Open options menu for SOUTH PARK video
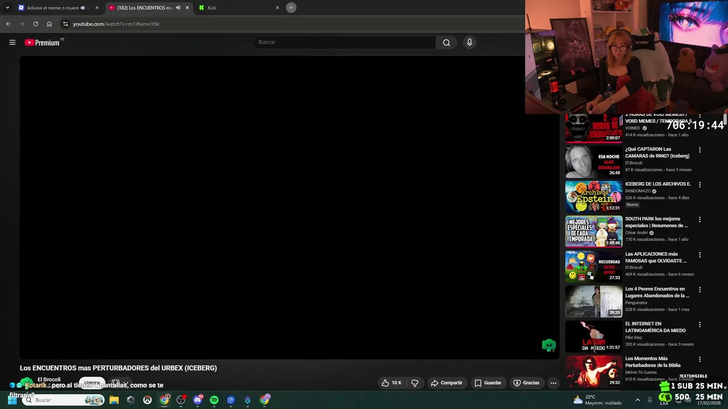728x409 pixels. pyautogui.click(x=700, y=219)
